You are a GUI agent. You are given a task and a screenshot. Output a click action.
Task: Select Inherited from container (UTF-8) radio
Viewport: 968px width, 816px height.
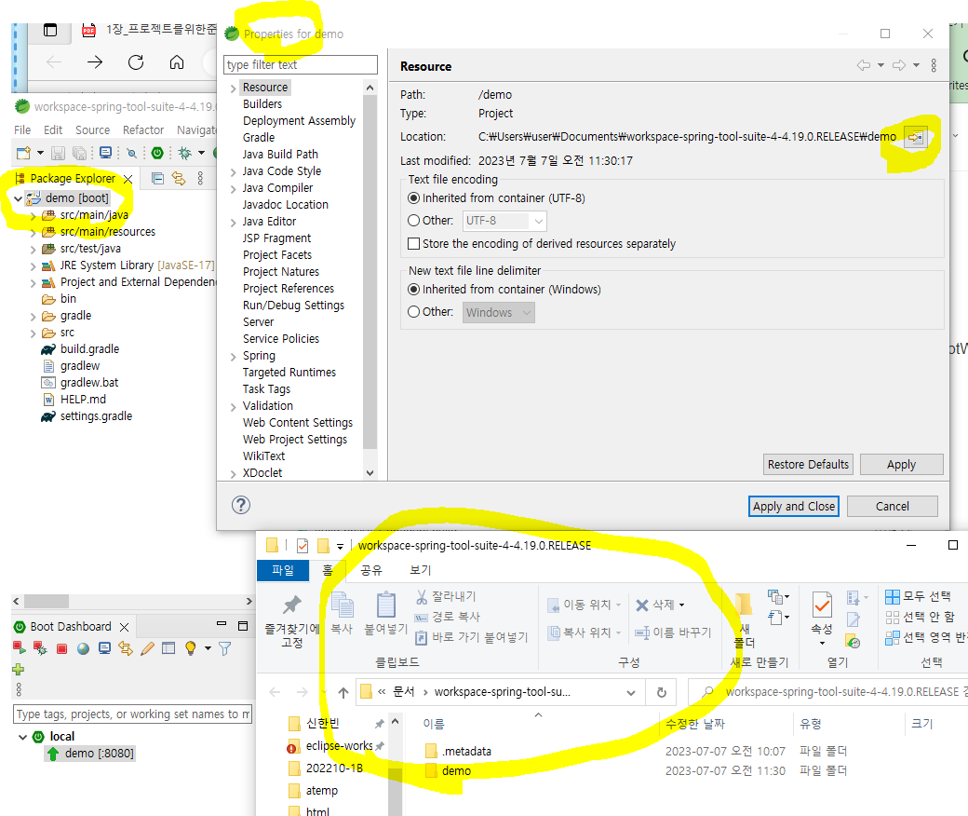click(413, 198)
